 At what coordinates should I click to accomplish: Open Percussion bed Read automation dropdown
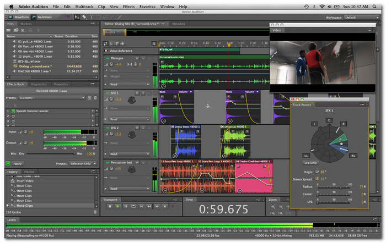(129, 189)
